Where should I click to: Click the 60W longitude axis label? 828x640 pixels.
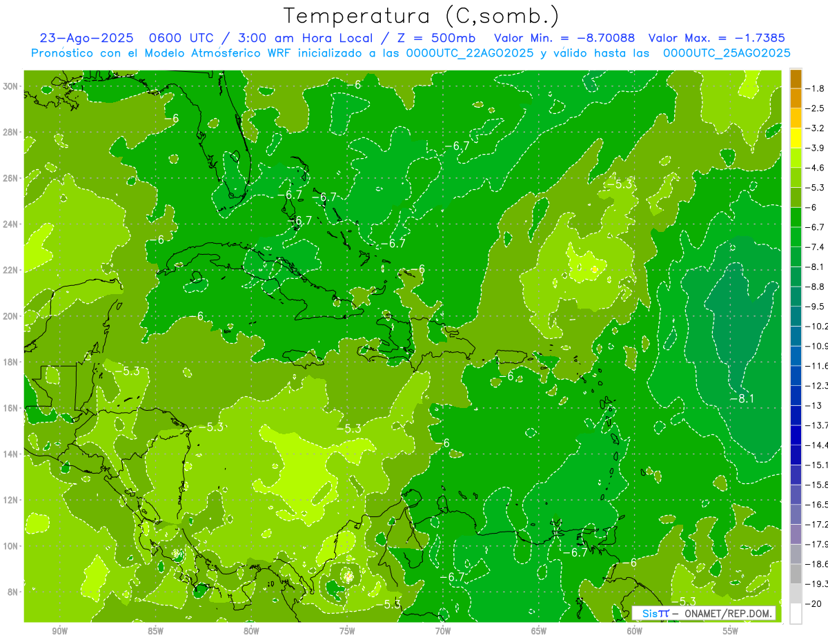click(635, 631)
